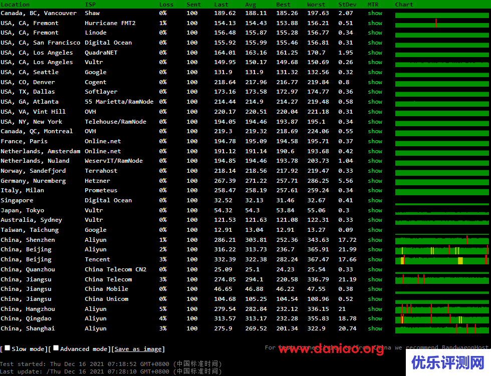Screen dimensions: 491x376
Task: Click the Loss column header
Action: pos(166,5)
